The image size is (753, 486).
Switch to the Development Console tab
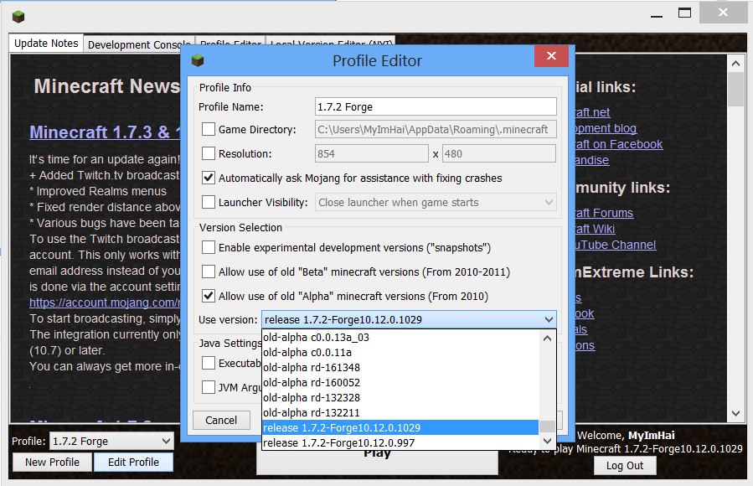tap(139, 44)
